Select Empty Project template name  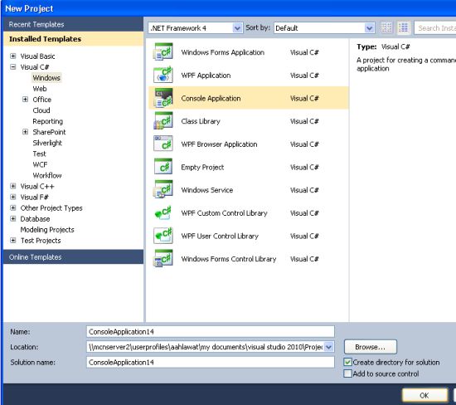click(202, 167)
